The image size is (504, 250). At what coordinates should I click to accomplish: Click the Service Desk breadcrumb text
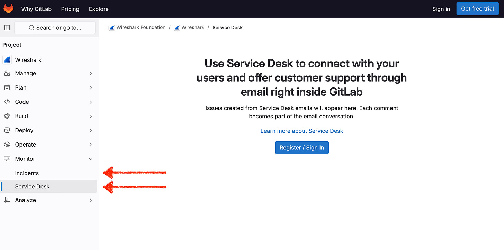click(x=227, y=28)
